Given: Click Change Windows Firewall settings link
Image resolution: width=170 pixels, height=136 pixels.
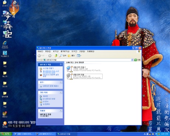Looking at the screenshot, I should [51, 75].
